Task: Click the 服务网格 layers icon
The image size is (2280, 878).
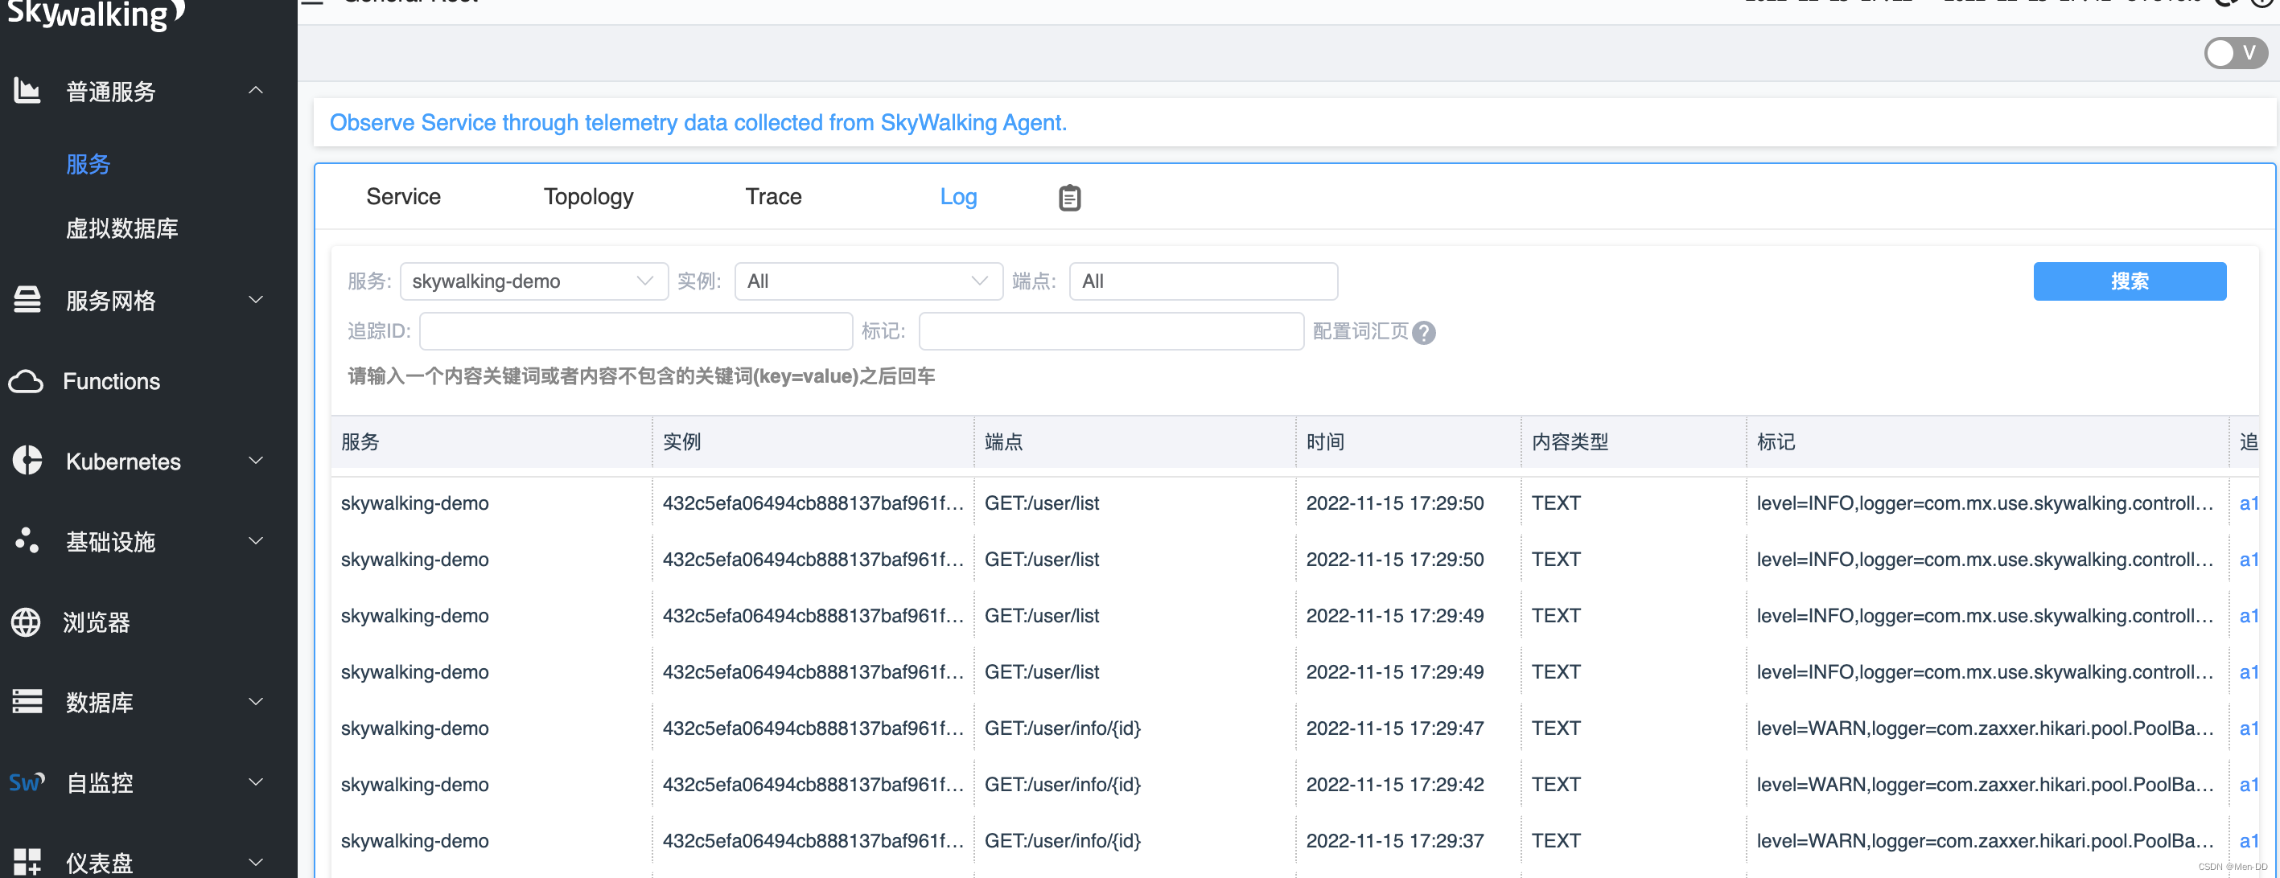Action: [x=27, y=300]
